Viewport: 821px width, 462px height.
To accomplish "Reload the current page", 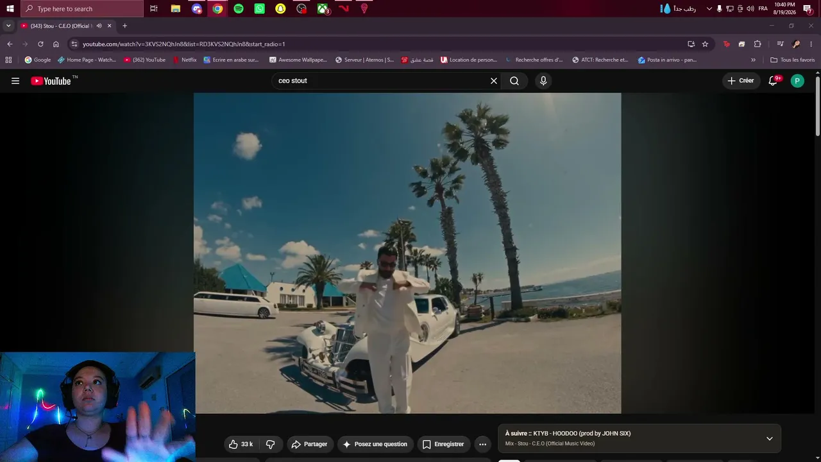I will [40, 44].
